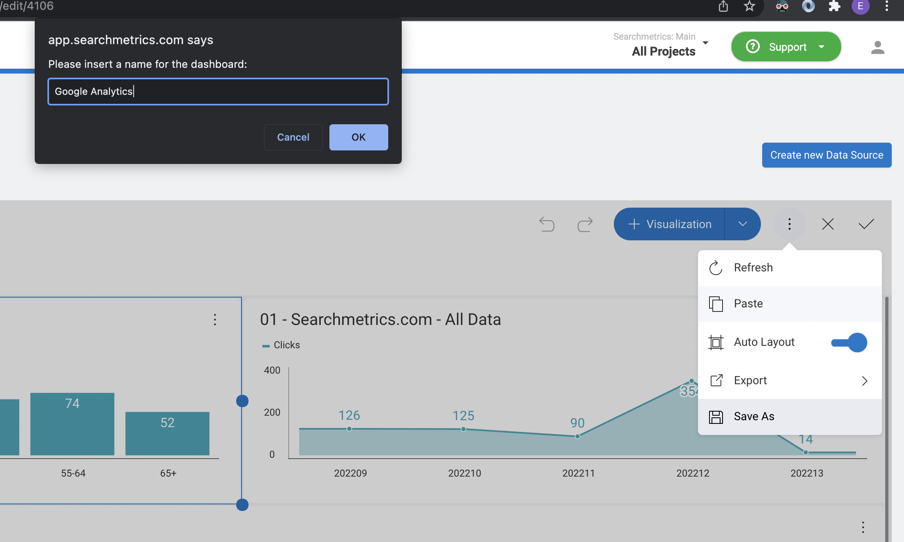Screen dimensions: 904x542
Task: Open the glasses extension icon
Action: click(782, 7)
